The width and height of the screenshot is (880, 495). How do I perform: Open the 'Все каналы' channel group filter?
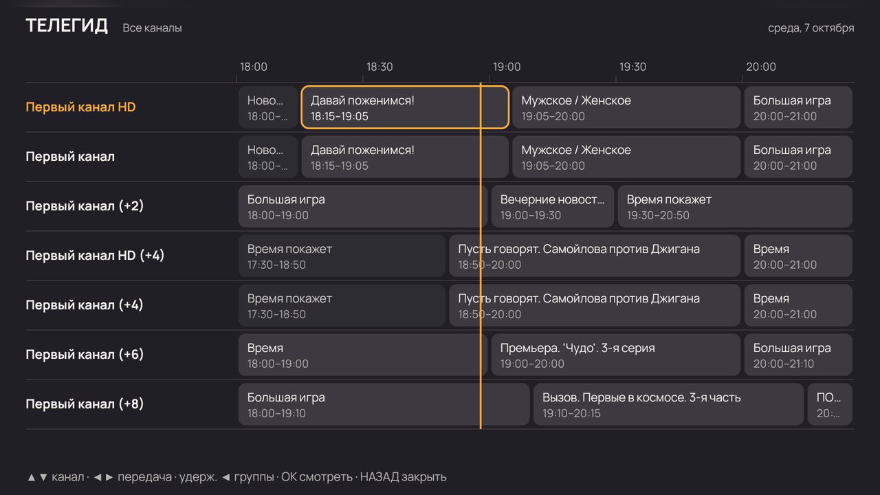point(152,28)
